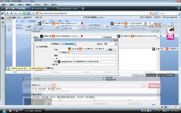Go to the home page via house icon
181x113 pixels.
click(x=29, y=13)
